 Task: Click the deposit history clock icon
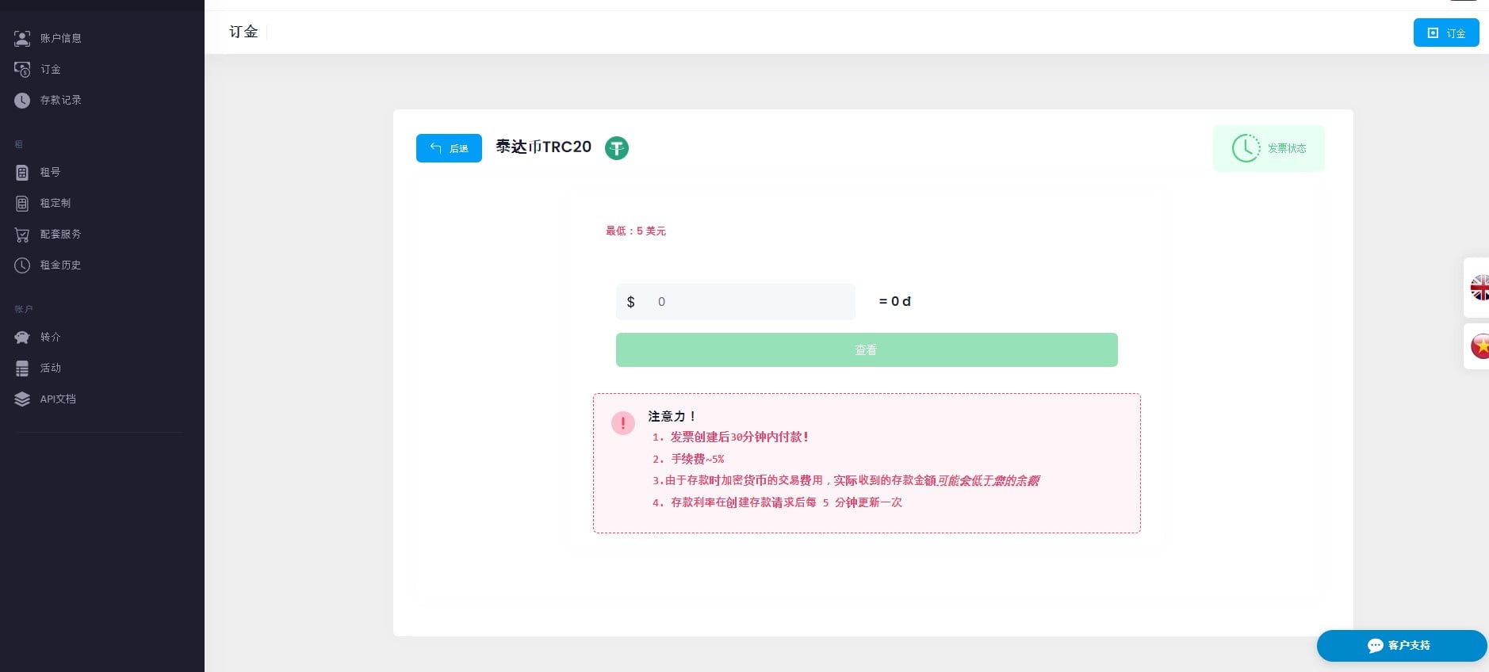tap(22, 101)
